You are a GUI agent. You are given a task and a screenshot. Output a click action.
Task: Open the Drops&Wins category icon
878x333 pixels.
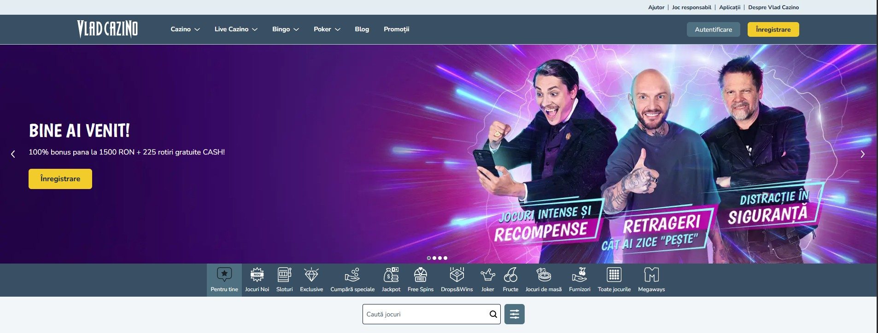tap(457, 276)
